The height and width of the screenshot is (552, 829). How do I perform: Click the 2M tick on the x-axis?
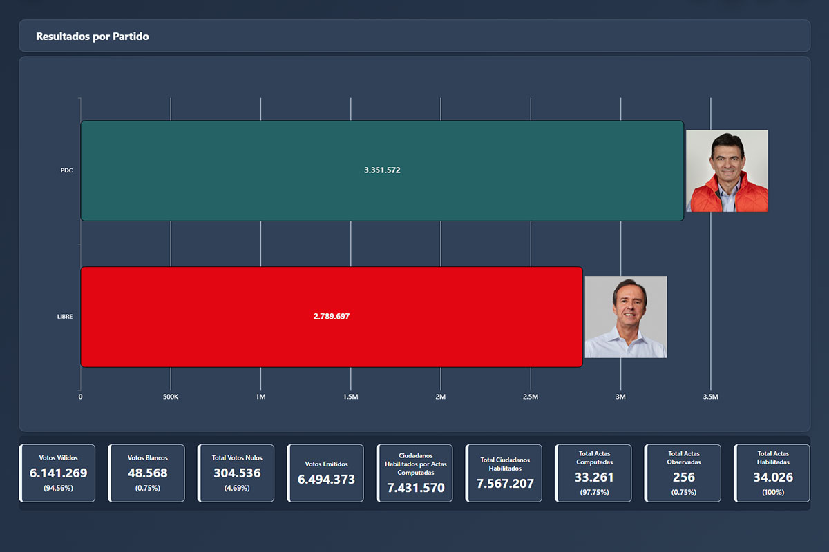pos(440,397)
